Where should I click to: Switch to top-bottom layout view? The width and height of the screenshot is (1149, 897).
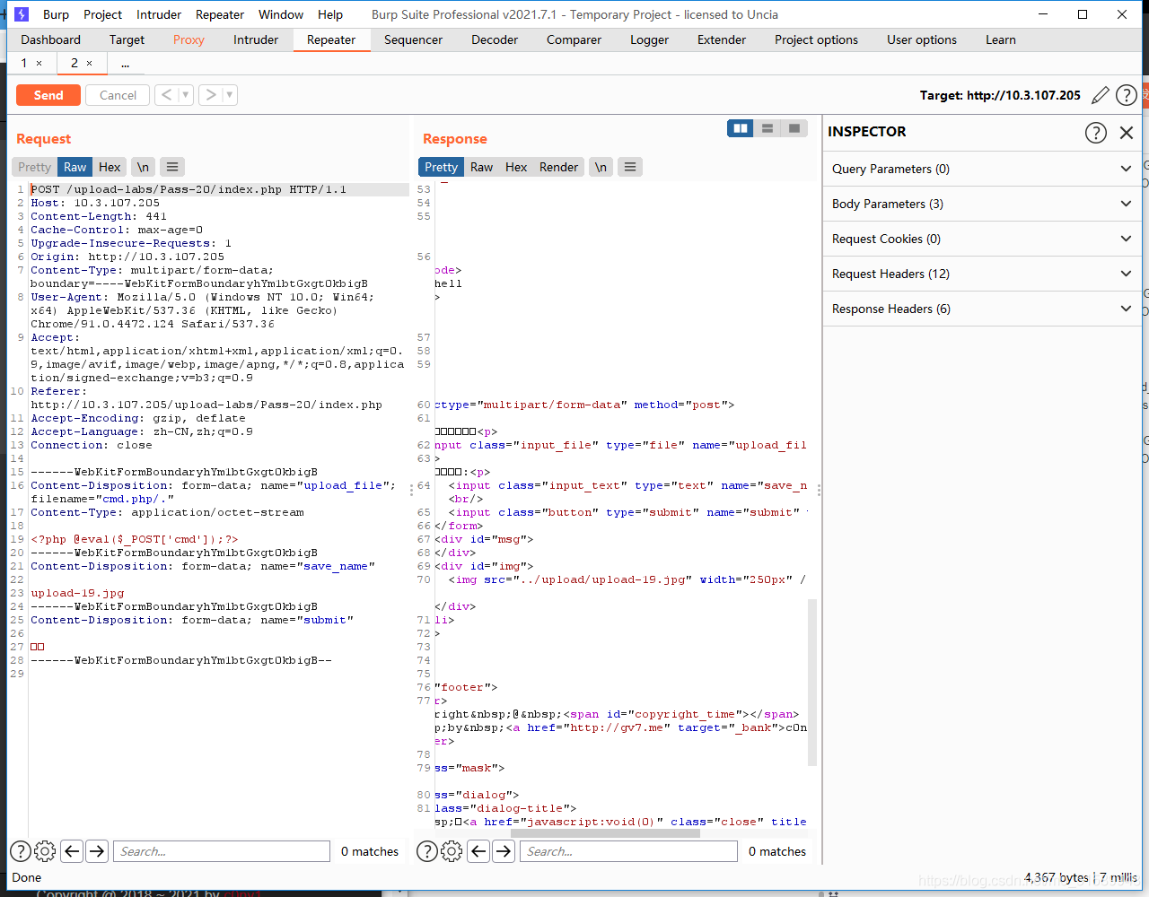[767, 128]
